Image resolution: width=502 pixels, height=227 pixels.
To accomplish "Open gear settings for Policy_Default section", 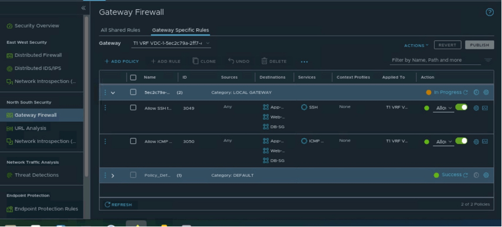I will (x=486, y=175).
